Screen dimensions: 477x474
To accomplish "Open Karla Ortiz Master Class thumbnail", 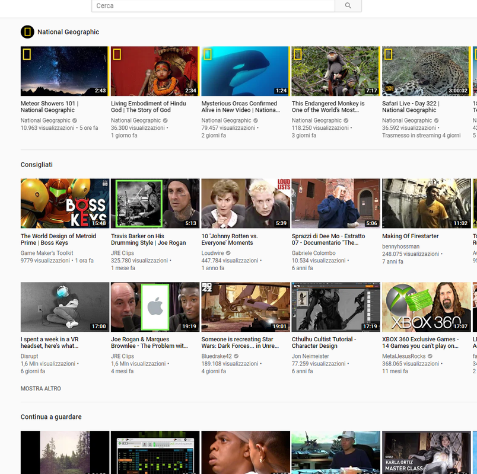I will [x=426, y=452].
